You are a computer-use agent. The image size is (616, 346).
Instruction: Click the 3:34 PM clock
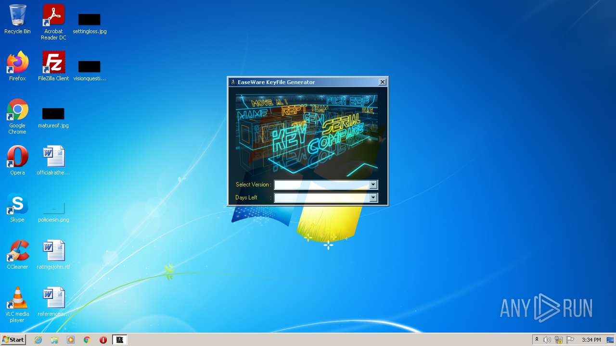coord(591,340)
